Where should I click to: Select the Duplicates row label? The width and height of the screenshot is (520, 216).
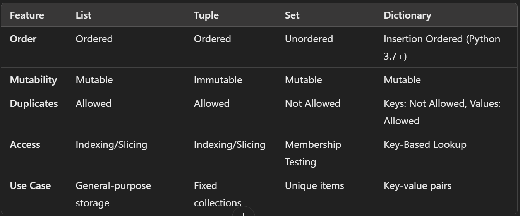pos(34,103)
